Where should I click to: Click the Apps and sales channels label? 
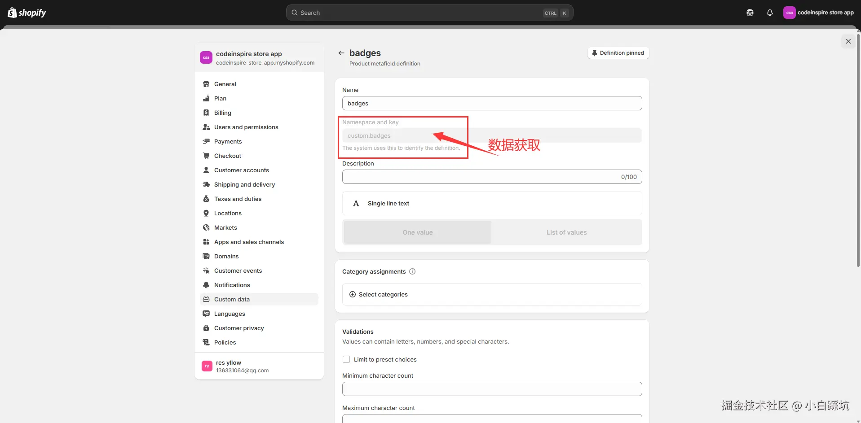point(249,242)
